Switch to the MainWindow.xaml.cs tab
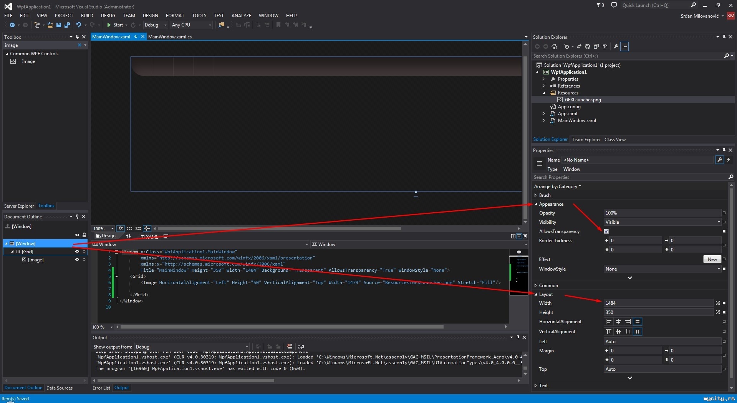 (170, 37)
